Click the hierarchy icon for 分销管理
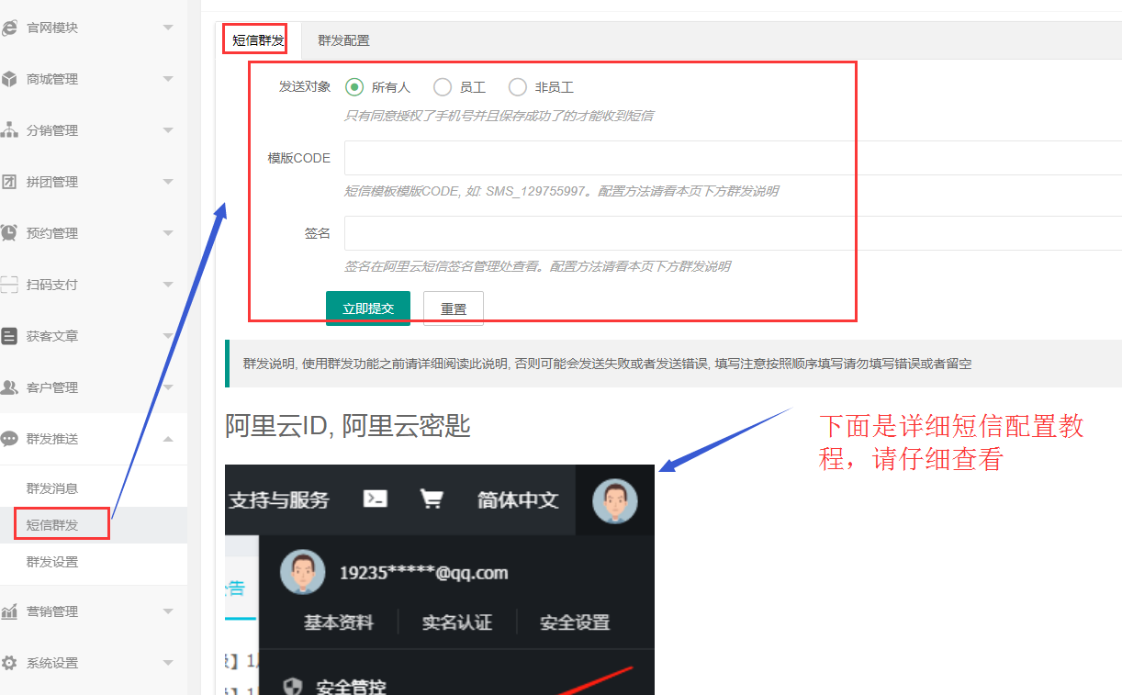The width and height of the screenshot is (1122, 695). pos(9,130)
